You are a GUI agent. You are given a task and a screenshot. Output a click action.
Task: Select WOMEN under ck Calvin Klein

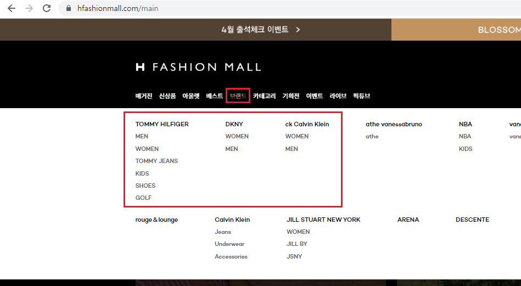pos(296,137)
